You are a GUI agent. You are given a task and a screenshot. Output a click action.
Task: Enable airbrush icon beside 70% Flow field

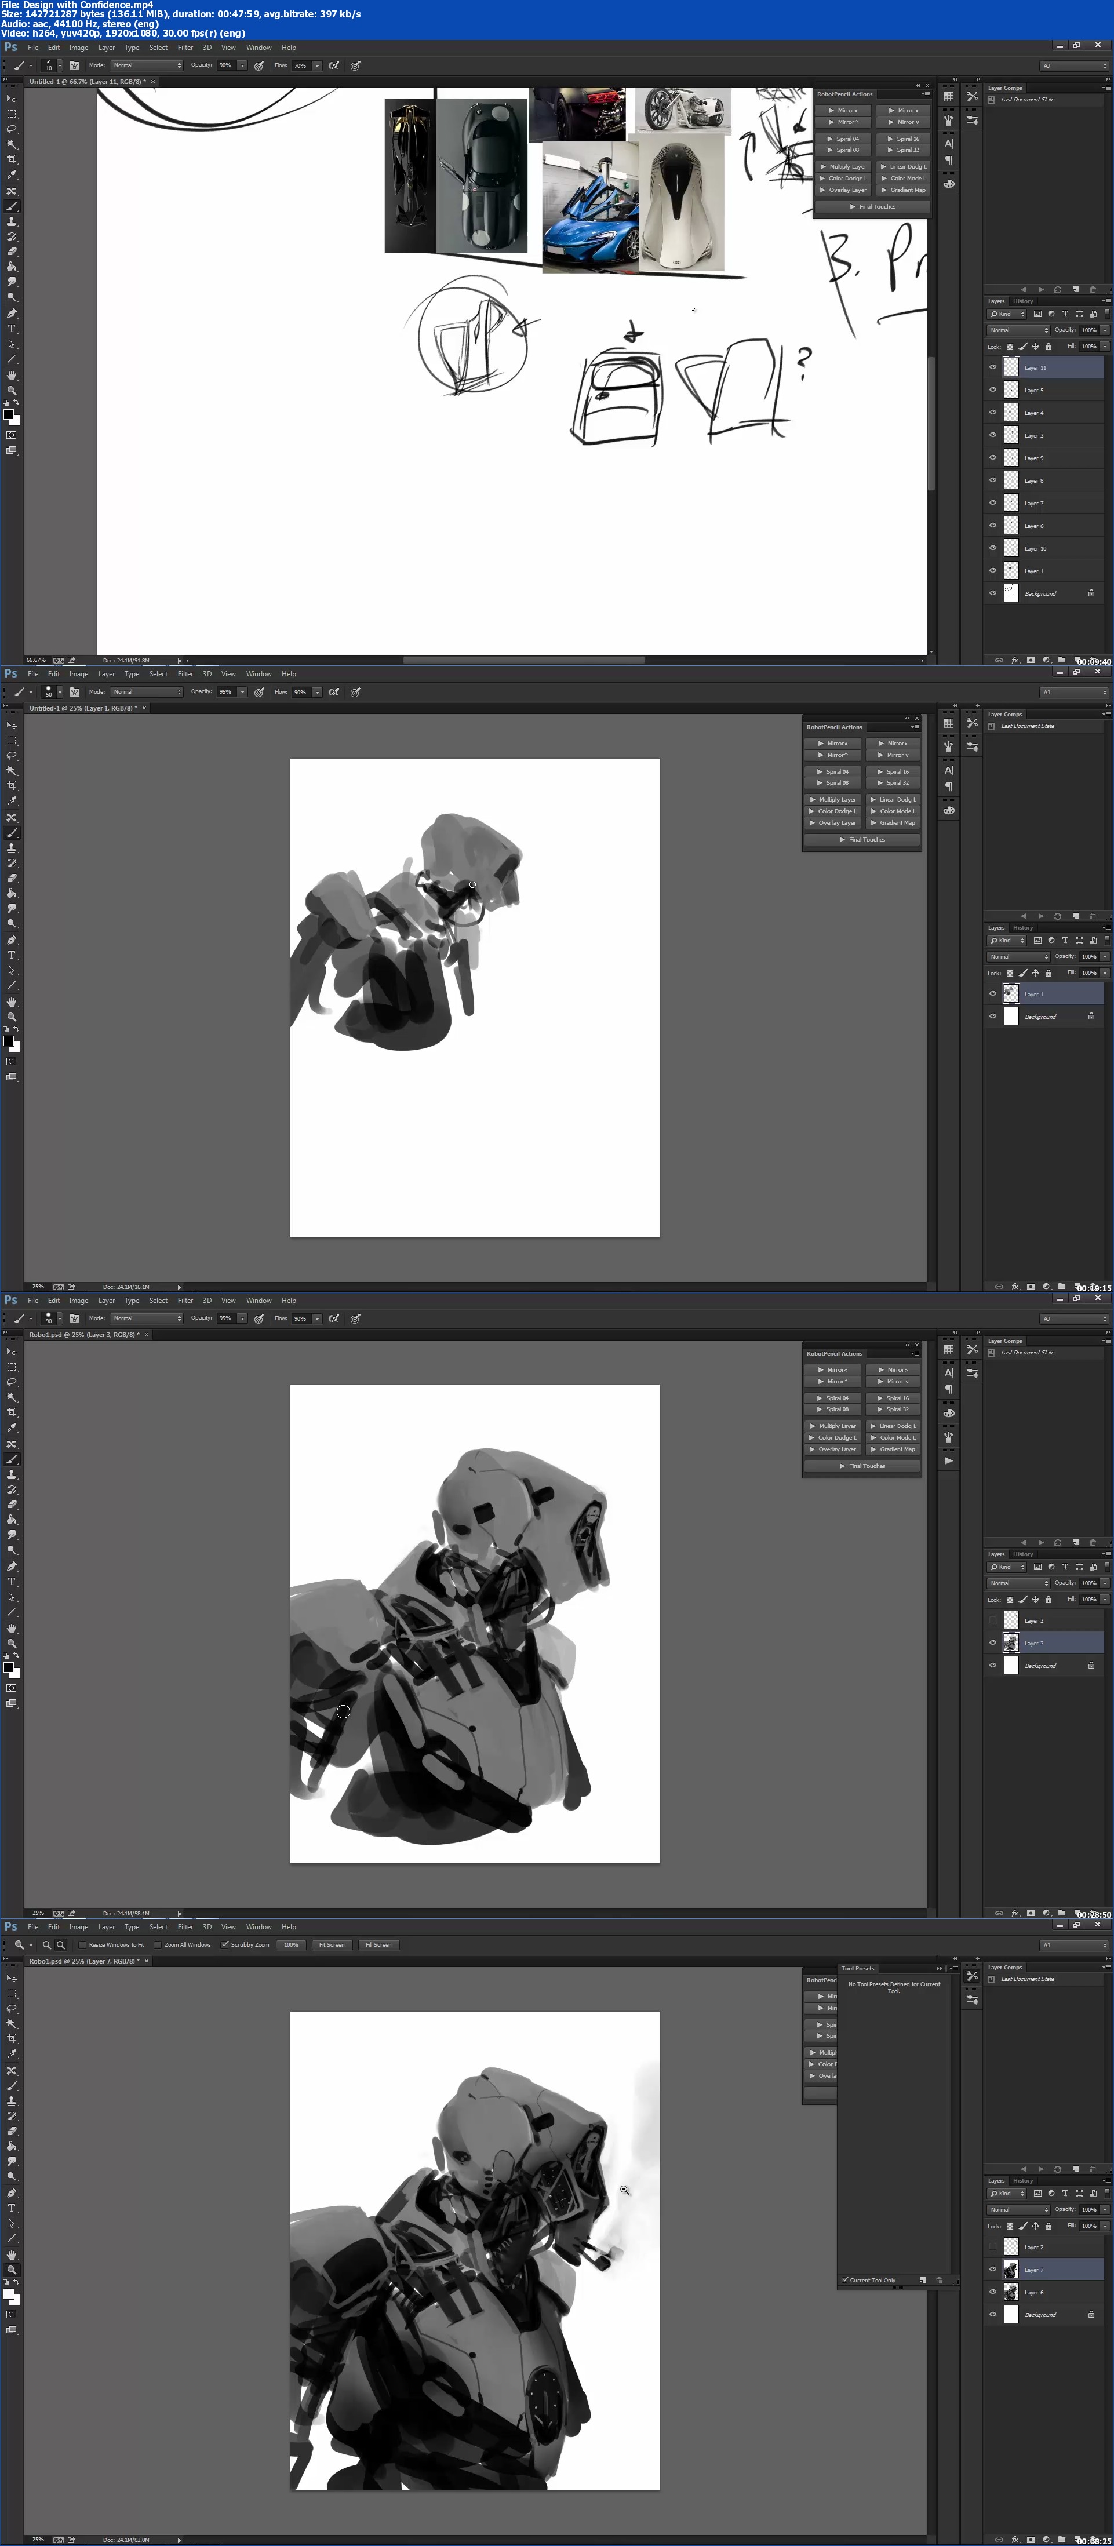pyautogui.click(x=334, y=66)
